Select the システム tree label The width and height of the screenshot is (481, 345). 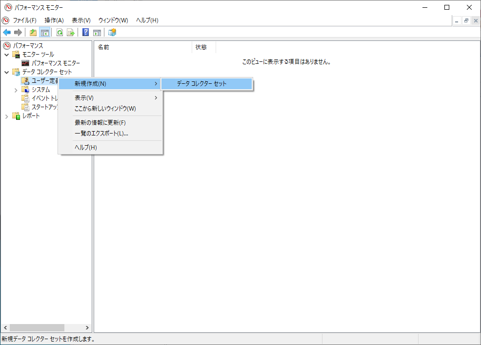pyautogui.click(x=41, y=90)
